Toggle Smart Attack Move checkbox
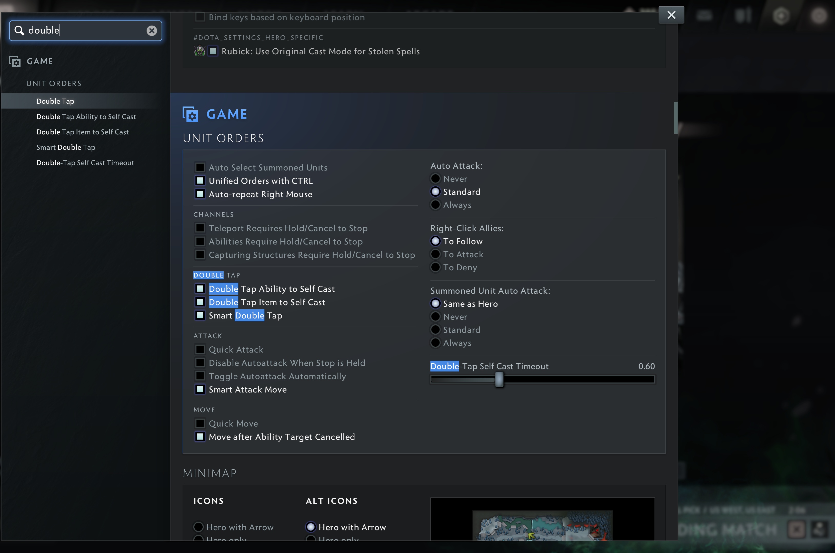 coord(200,389)
